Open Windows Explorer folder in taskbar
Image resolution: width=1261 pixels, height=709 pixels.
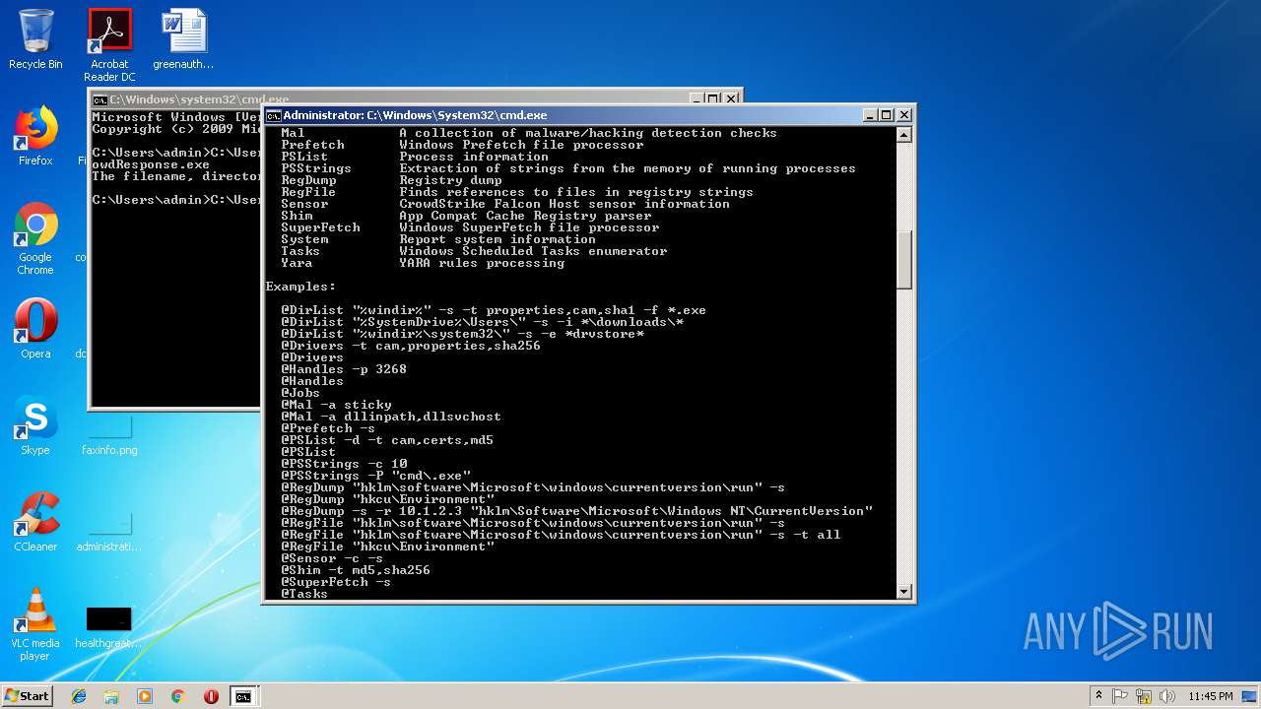click(111, 696)
